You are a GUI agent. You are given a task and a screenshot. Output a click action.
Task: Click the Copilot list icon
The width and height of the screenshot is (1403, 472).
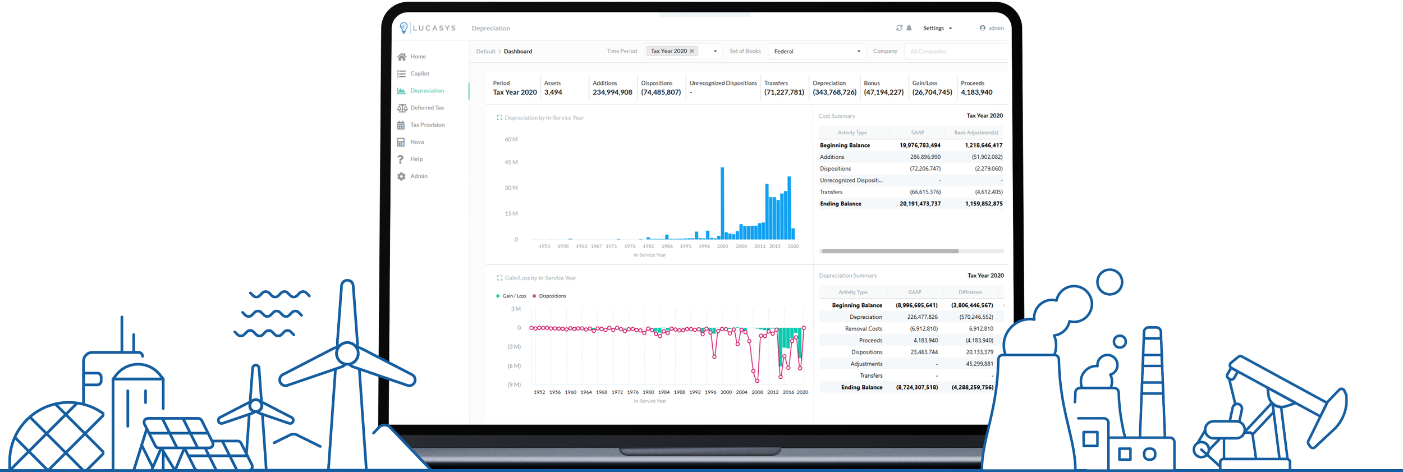pyautogui.click(x=401, y=74)
